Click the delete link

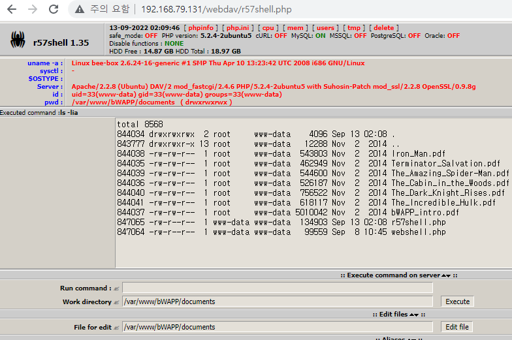[x=384, y=27]
